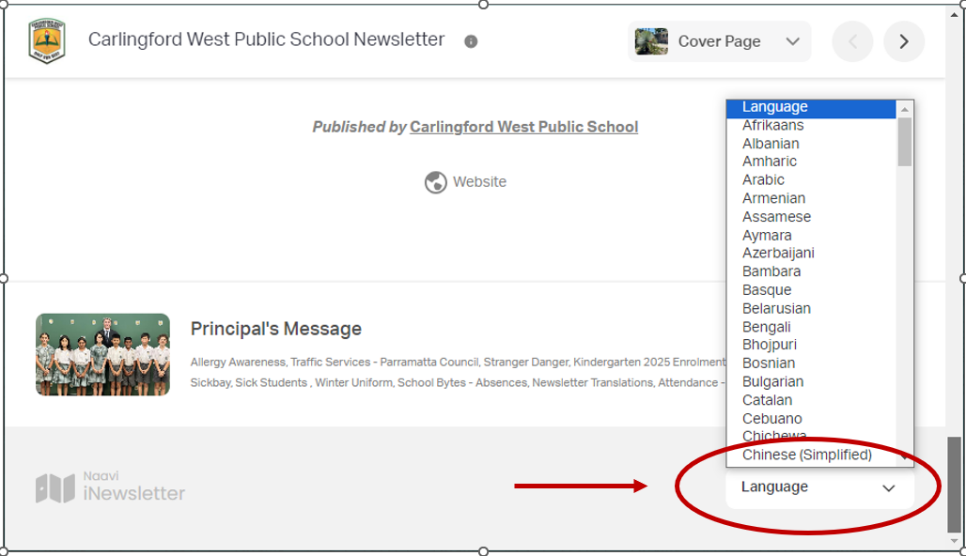
Task: Go to next page arrow
Action: coord(903,41)
